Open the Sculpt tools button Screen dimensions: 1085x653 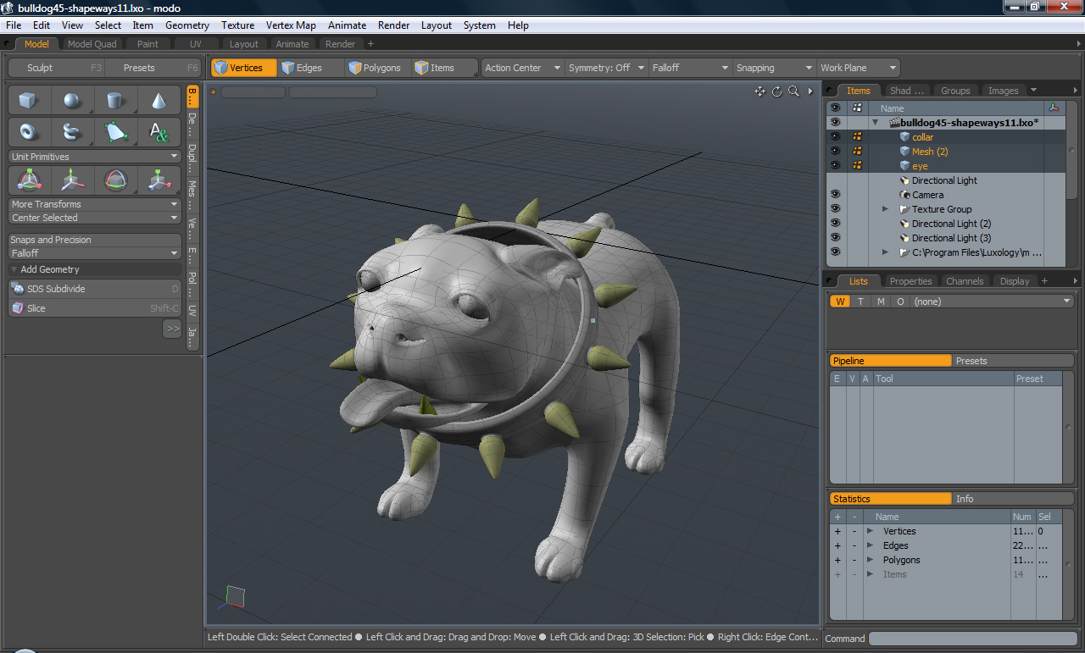pos(56,68)
